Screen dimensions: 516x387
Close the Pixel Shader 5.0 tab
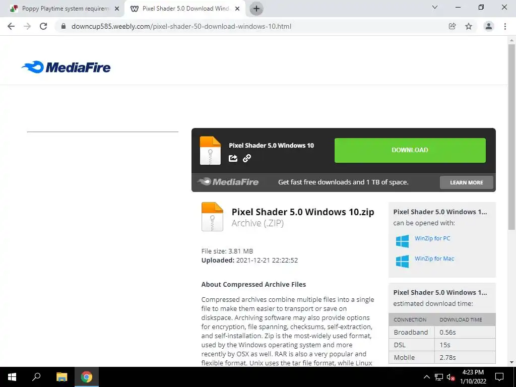[238, 9]
